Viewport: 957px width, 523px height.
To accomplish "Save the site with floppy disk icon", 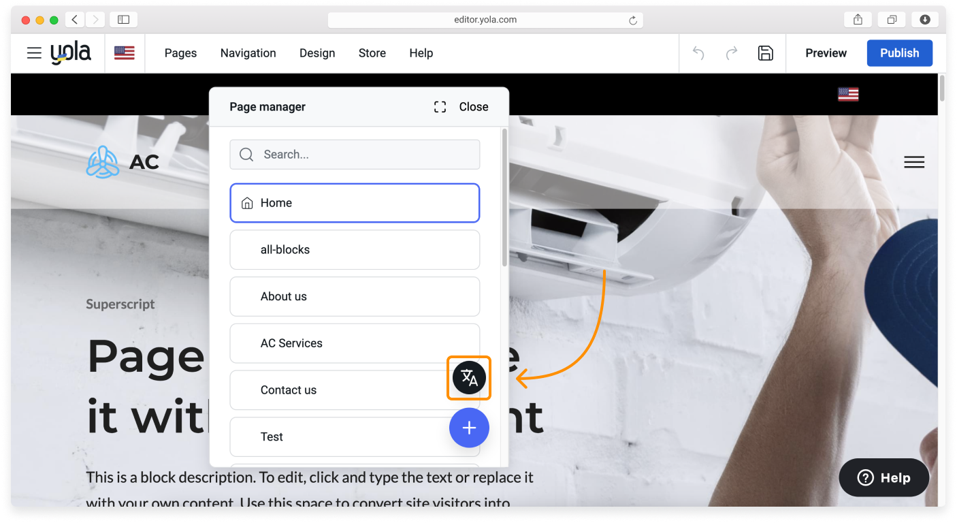I will tap(766, 53).
